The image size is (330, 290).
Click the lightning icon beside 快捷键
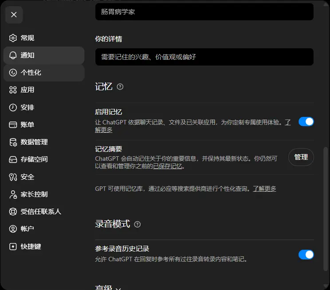click(x=13, y=246)
